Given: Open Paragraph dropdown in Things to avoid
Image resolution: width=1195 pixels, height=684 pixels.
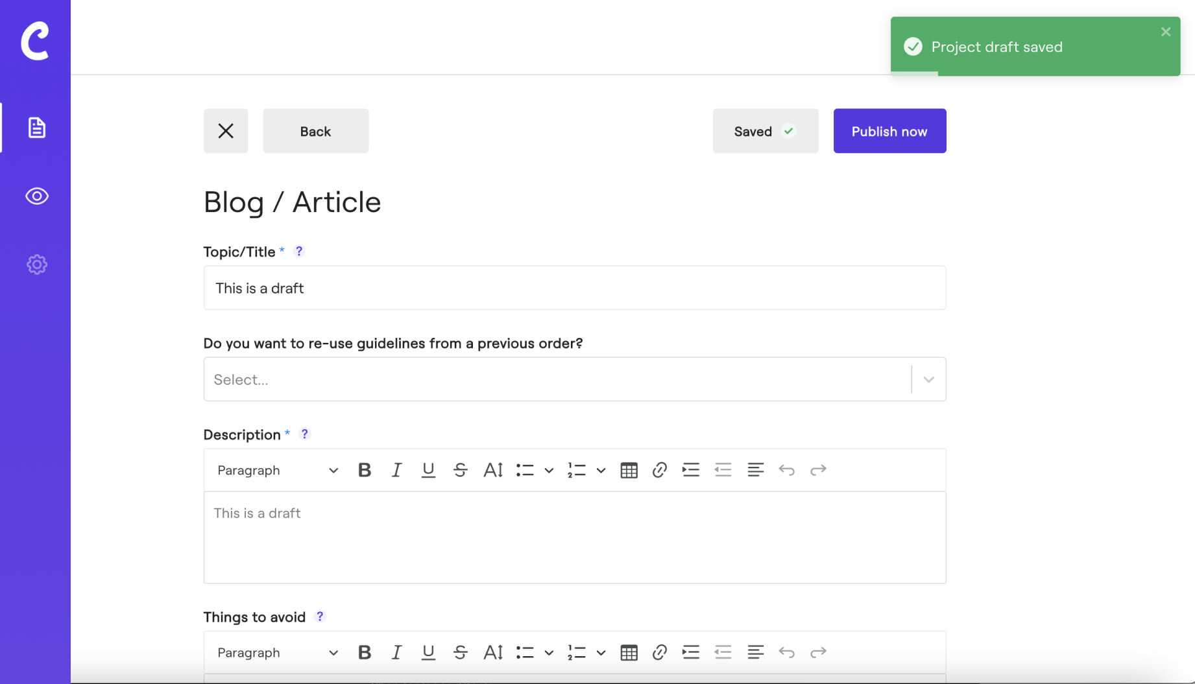Looking at the screenshot, I should click(x=278, y=652).
